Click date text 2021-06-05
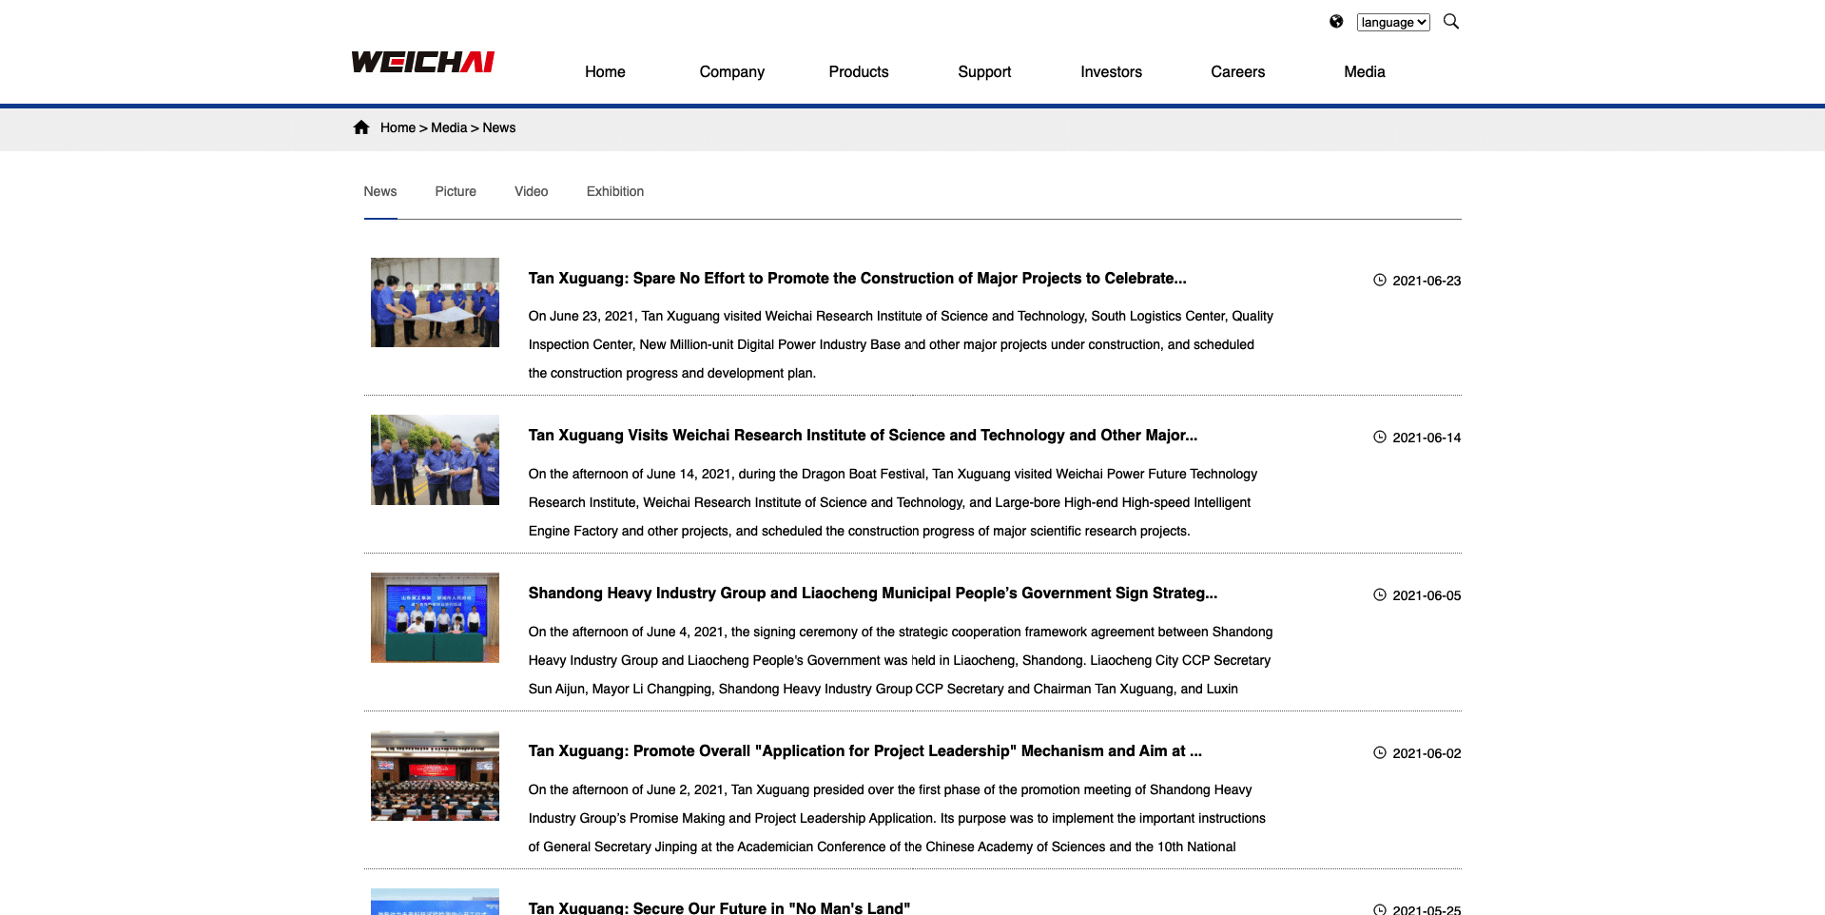 pos(1427,595)
